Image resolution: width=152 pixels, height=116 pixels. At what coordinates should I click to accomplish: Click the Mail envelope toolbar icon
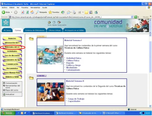68,12
